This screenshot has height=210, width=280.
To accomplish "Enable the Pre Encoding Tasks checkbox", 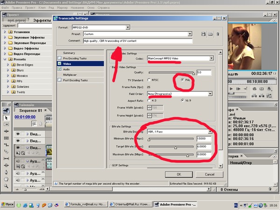I will [x=59, y=58].
